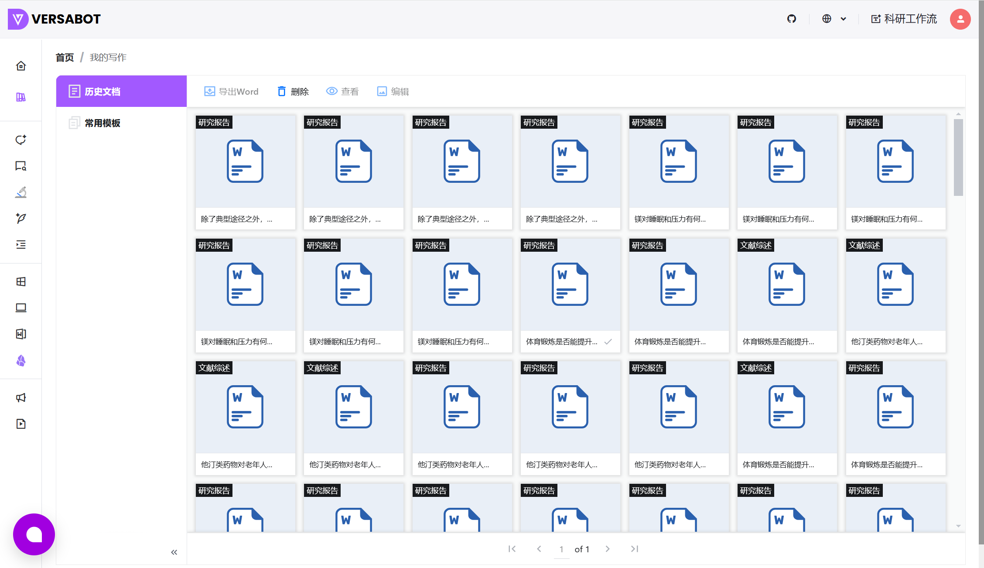Image resolution: width=984 pixels, height=568 pixels.
Task: Open the megaphone announcements sidebar icon
Action: click(21, 397)
